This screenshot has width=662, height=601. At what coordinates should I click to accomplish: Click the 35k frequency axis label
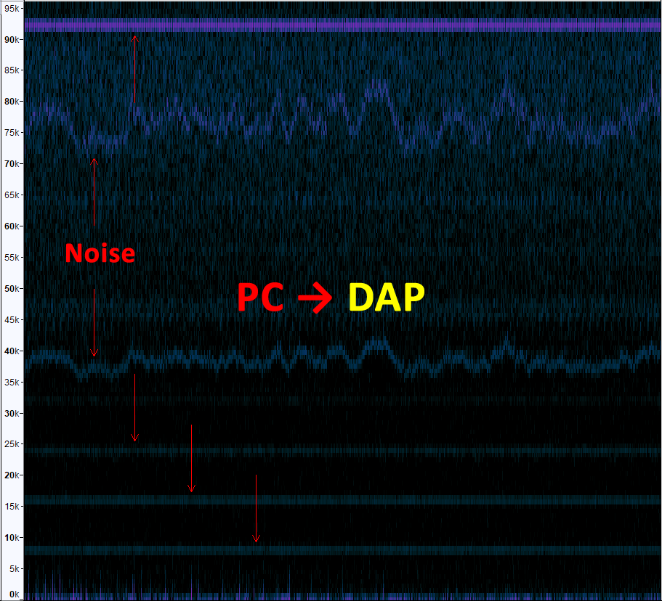click(11, 383)
